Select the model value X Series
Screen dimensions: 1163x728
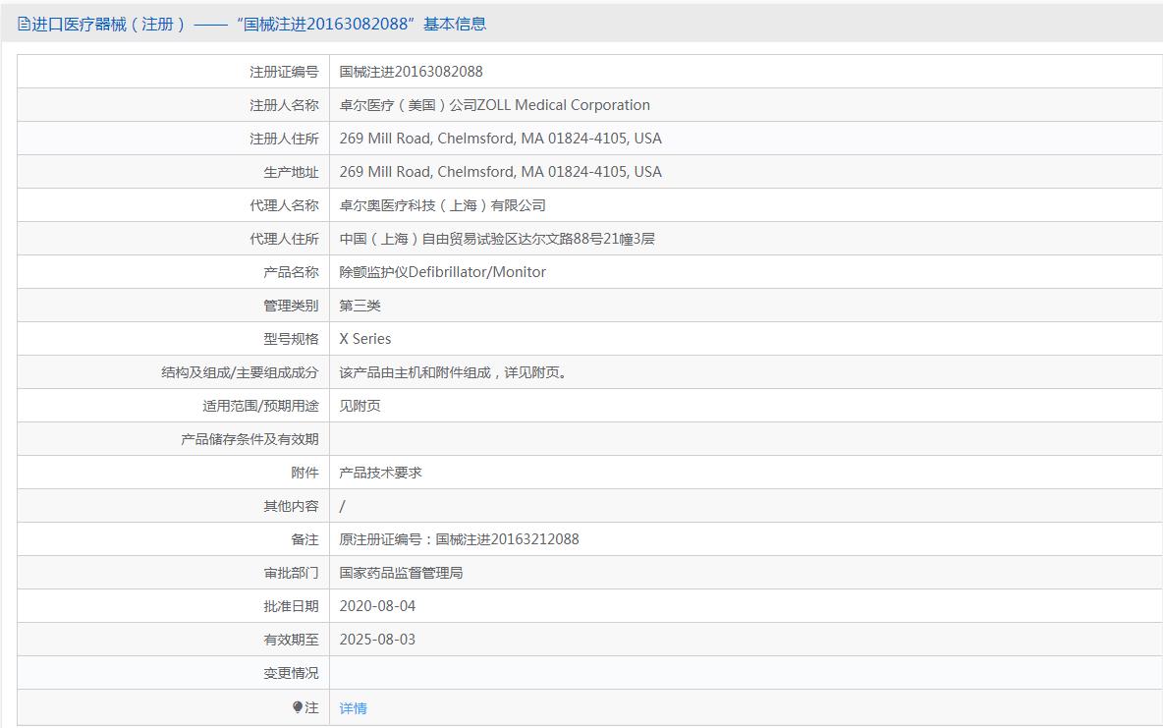tap(365, 339)
